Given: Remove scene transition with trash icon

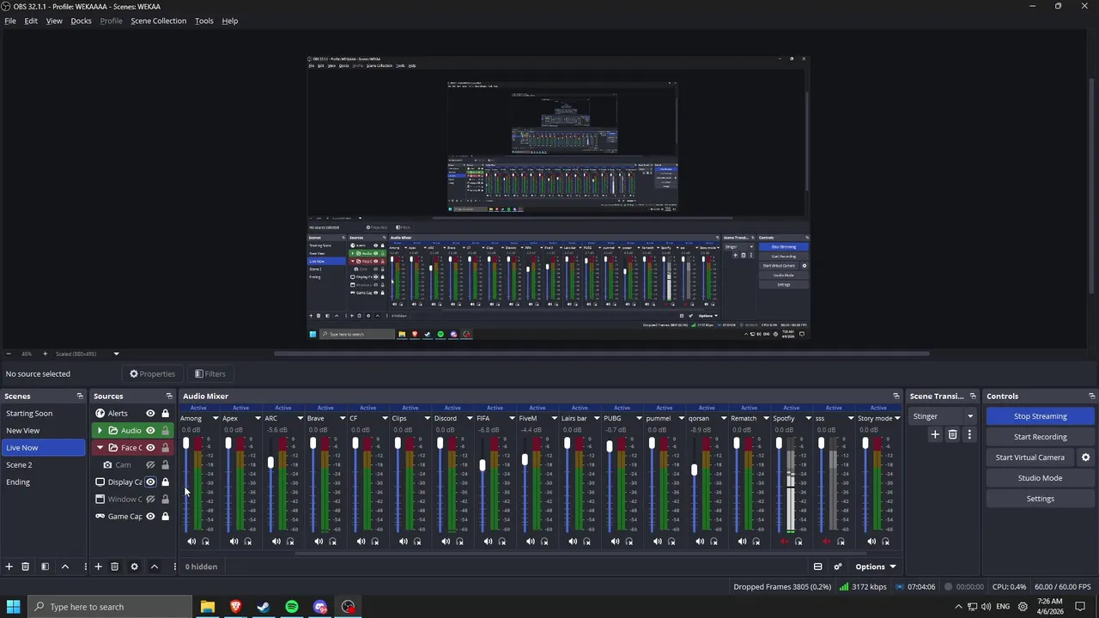Looking at the screenshot, I should pyautogui.click(x=952, y=435).
